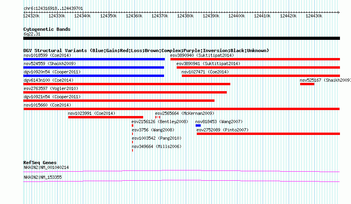The height and width of the screenshot is (204, 351).
Task: Click the dgv6143n100 (Coe2014) red bar
Action: (x=127, y=84)
